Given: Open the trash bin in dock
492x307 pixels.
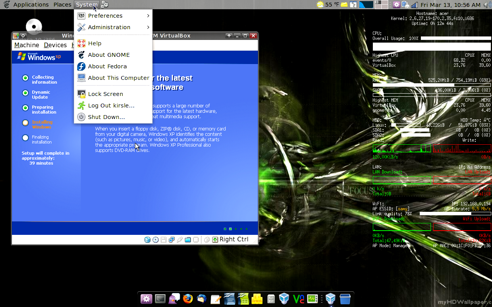Looking at the screenshot, I should (345, 299).
